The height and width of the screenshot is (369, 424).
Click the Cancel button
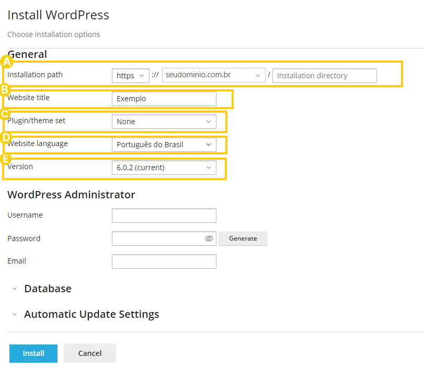pyautogui.click(x=90, y=353)
